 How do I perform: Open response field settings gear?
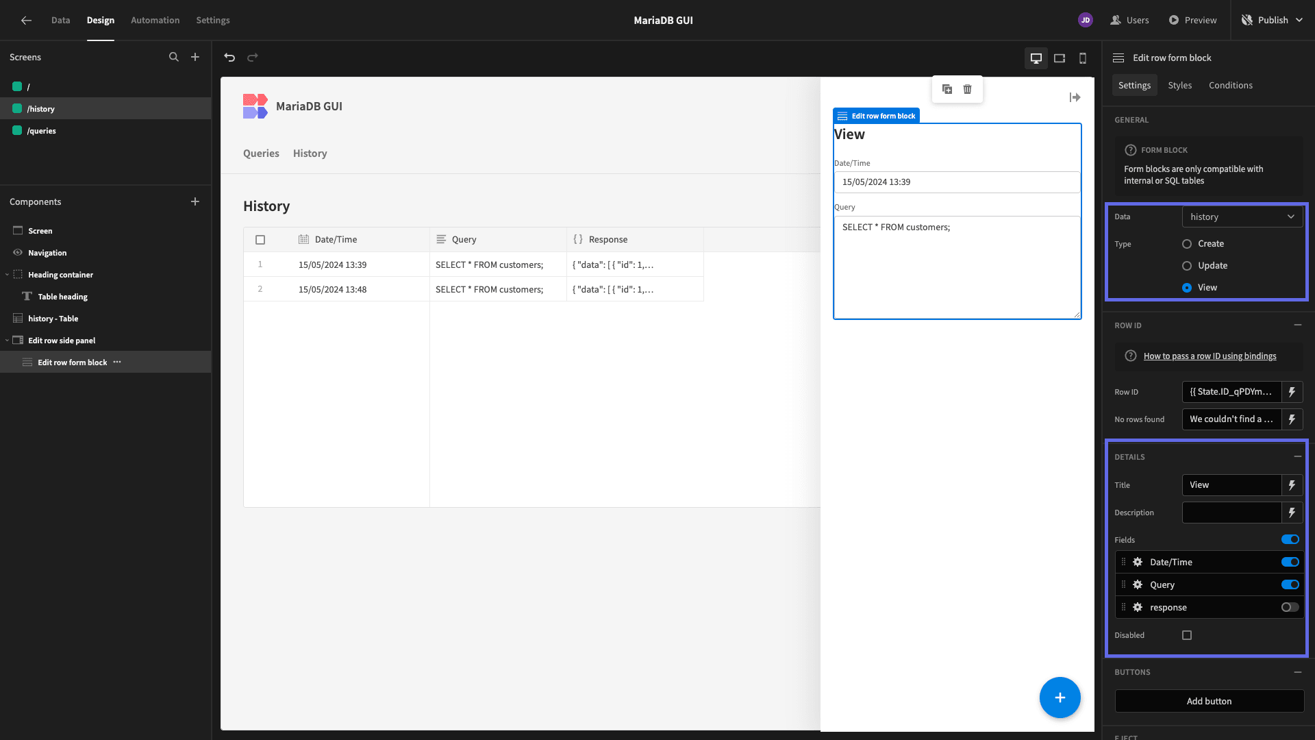[1138, 607]
